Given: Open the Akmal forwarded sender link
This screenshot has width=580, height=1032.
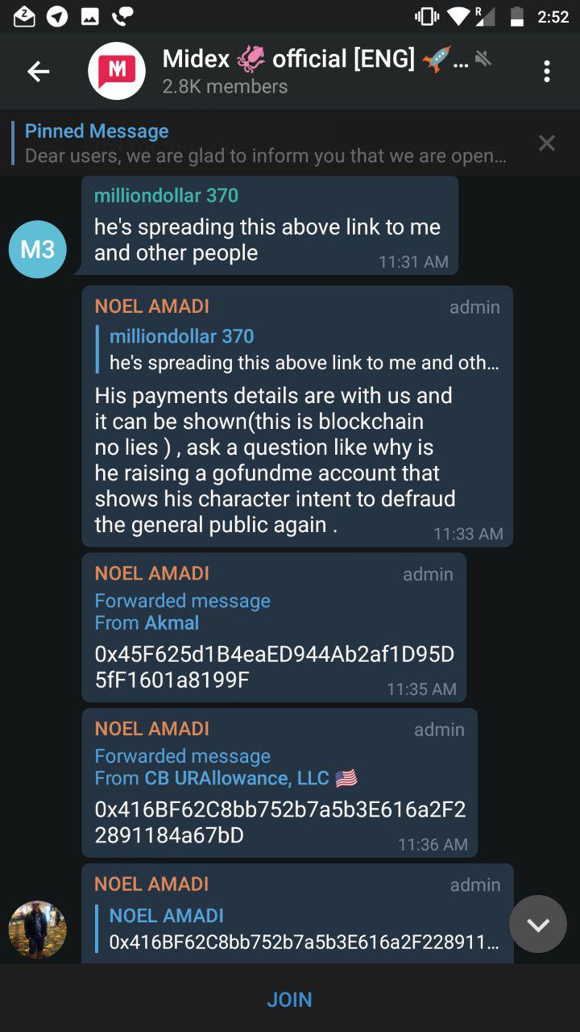Looking at the screenshot, I should tap(172, 622).
